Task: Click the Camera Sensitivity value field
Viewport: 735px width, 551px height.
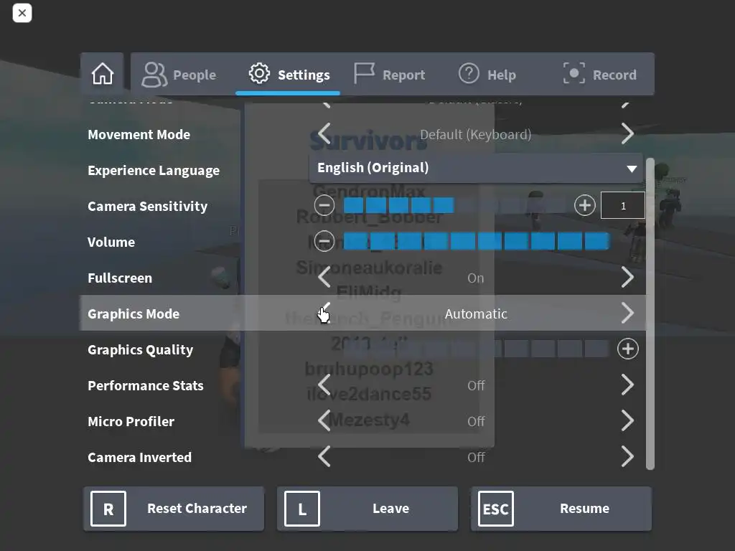Action: 622,205
